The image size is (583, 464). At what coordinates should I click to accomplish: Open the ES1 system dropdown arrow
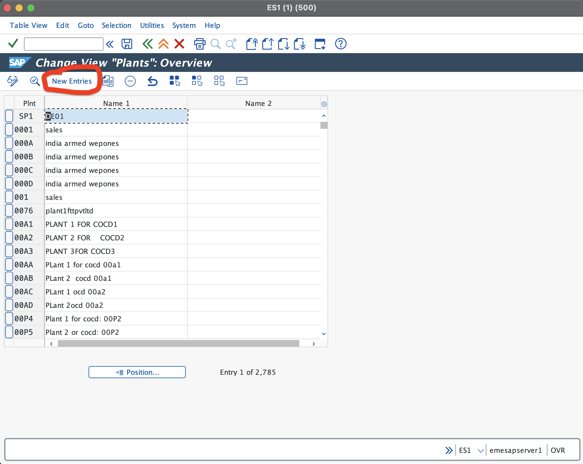480,450
